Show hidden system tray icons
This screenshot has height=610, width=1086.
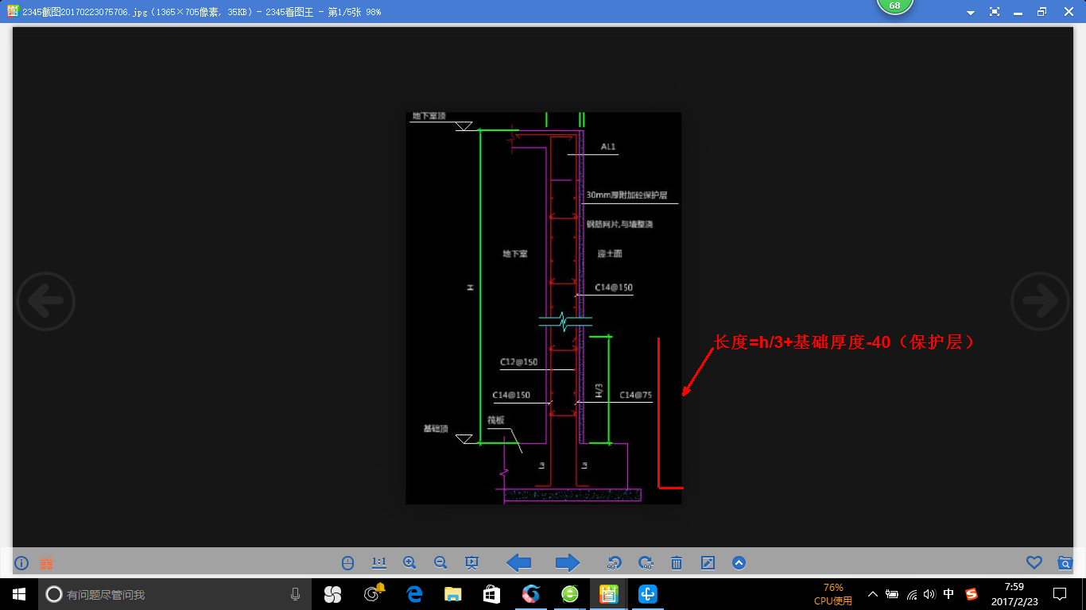(x=873, y=594)
